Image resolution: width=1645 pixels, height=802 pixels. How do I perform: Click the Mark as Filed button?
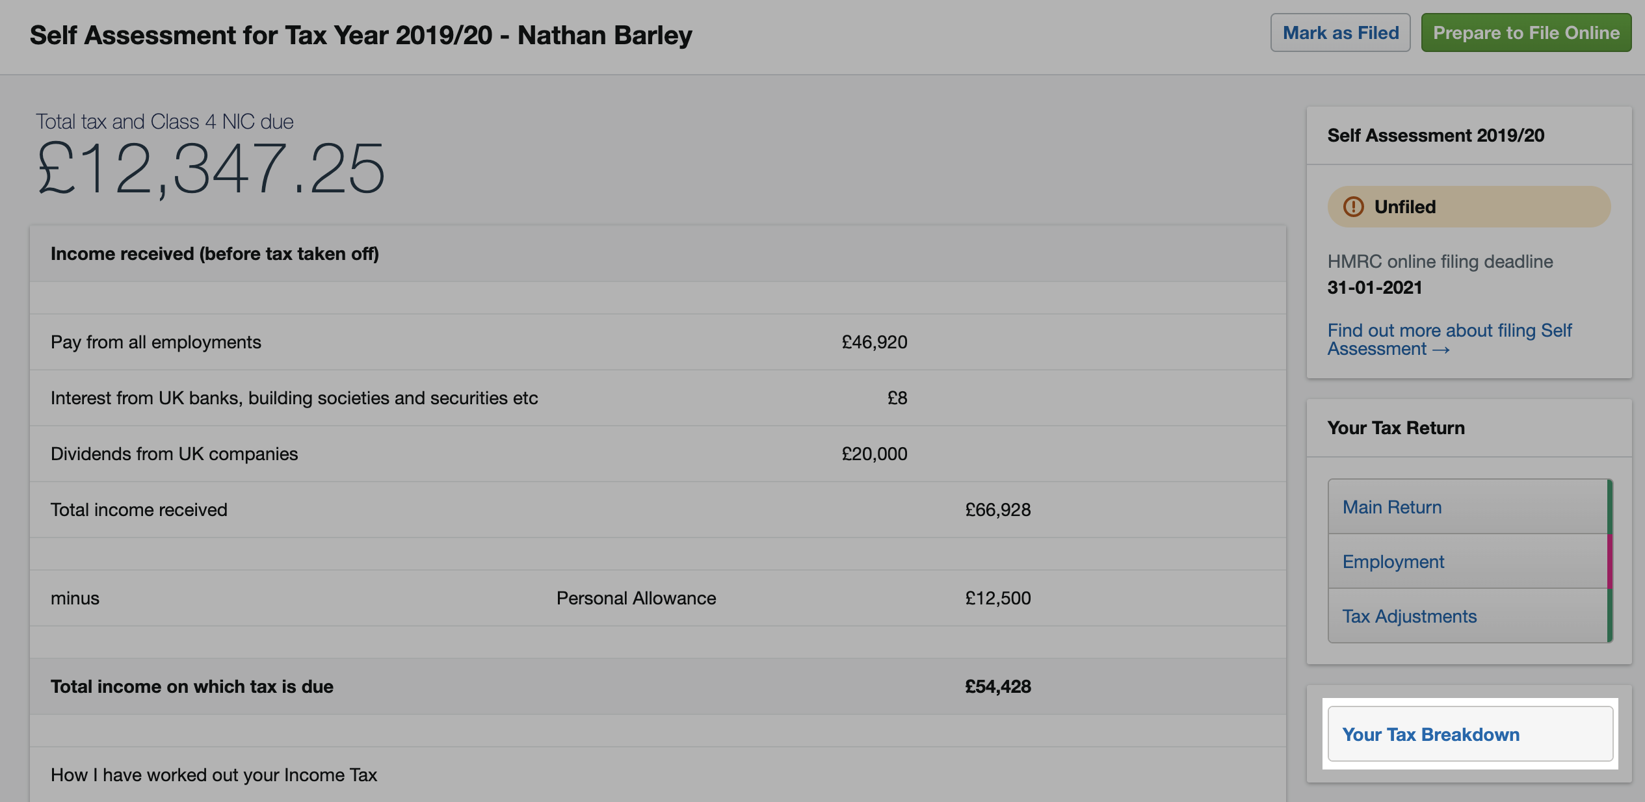click(x=1340, y=33)
